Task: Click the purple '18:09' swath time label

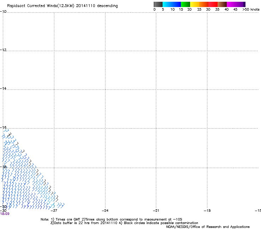Action: coord(5,214)
